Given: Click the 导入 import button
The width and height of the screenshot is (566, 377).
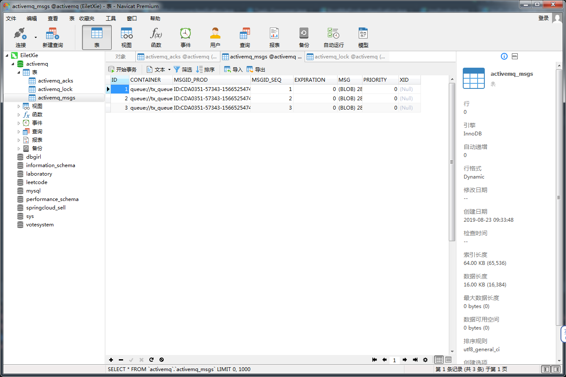Looking at the screenshot, I should point(234,69).
